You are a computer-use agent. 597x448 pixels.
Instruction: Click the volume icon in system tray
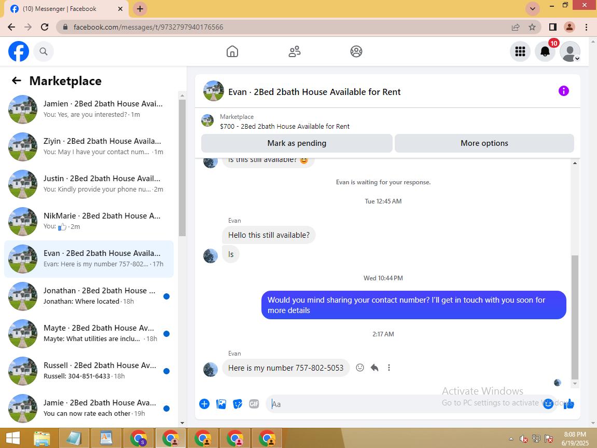(x=523, y=439)
